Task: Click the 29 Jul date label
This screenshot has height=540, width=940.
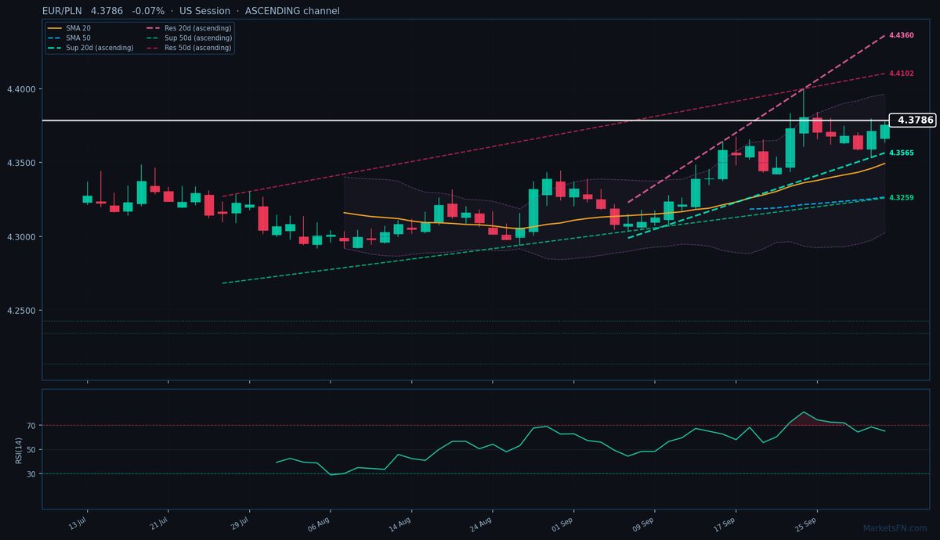Action: click(240, 524)
